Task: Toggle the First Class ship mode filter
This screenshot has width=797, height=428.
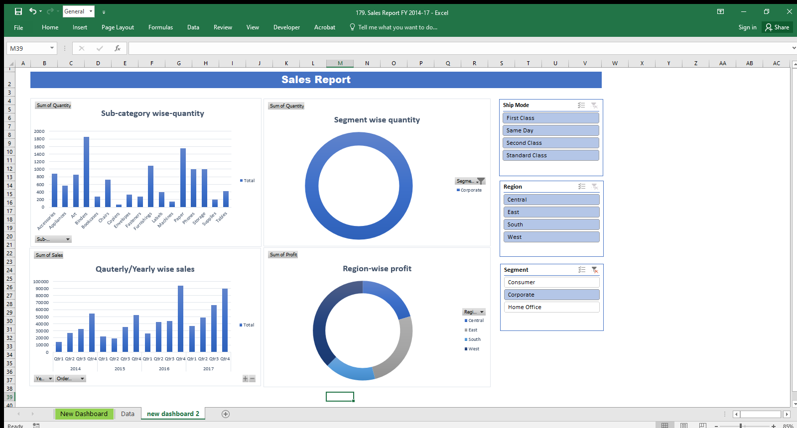Action: pyautogui.click(x=550, y=118)
